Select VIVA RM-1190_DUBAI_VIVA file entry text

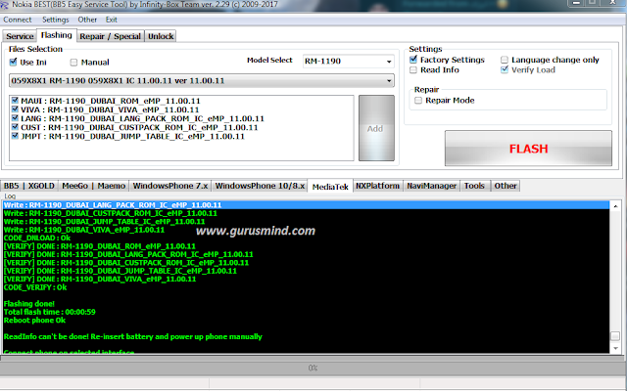pos(110,109)
